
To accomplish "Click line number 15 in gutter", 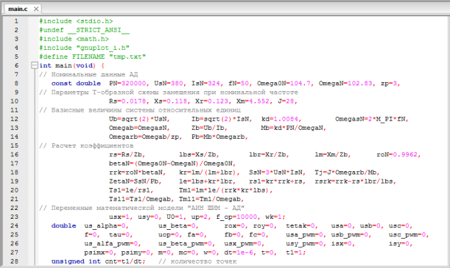I will pos(14,145).
